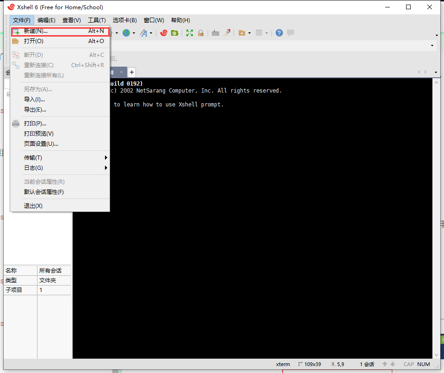Select 打印(P)... menu entry

60,124
